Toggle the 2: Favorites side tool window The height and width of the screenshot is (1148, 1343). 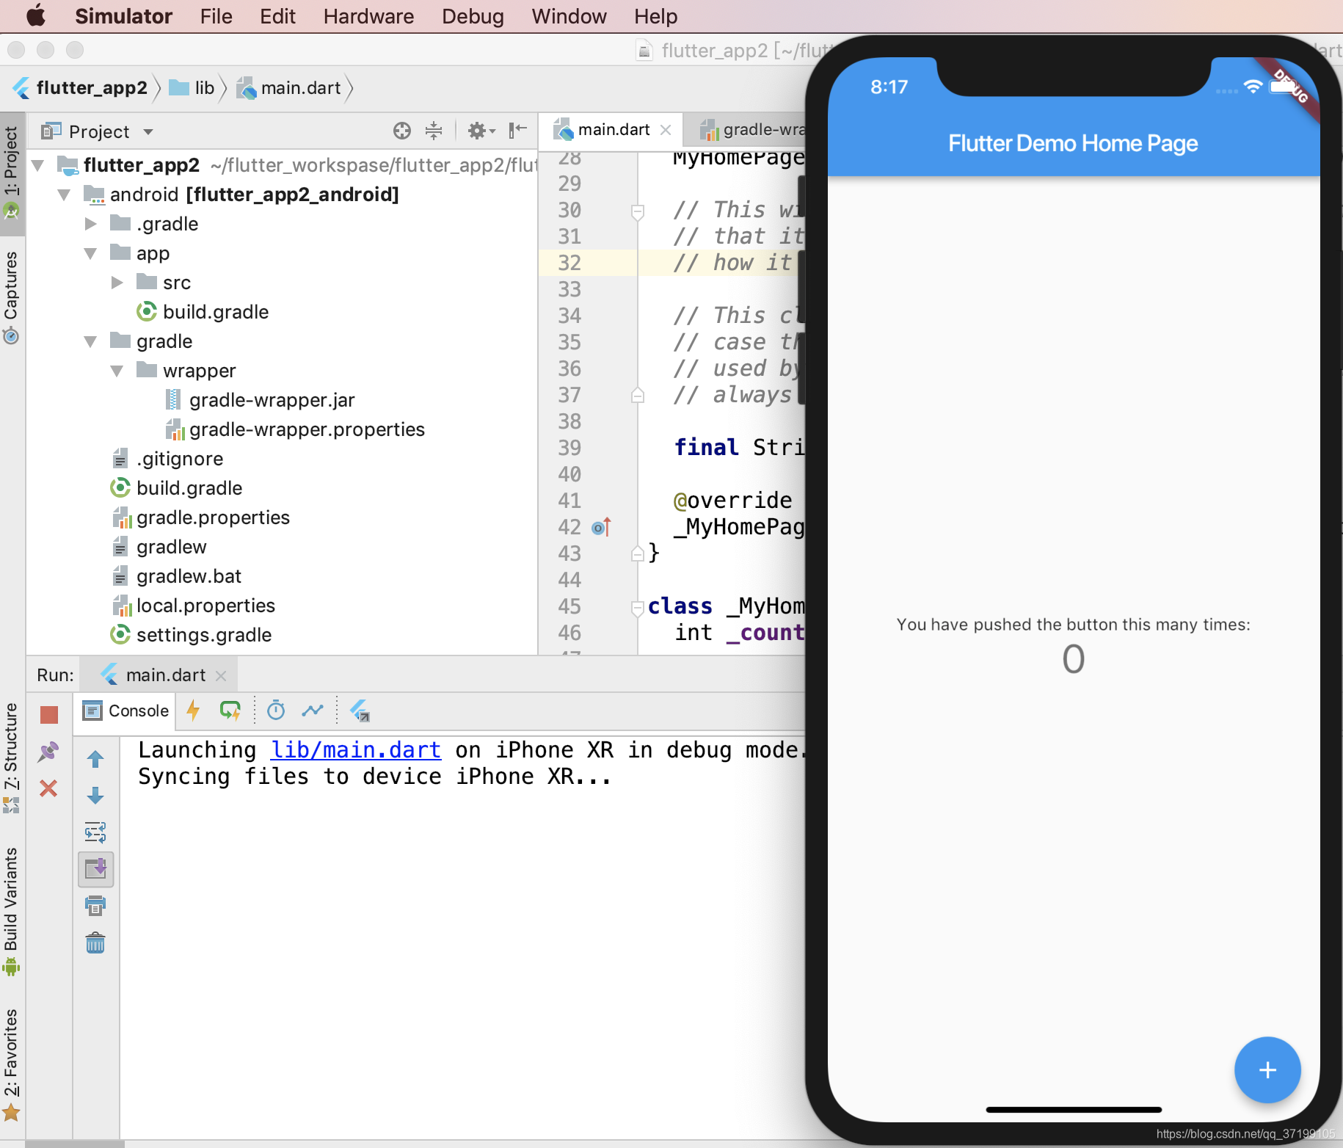(x=11, y=1064)
